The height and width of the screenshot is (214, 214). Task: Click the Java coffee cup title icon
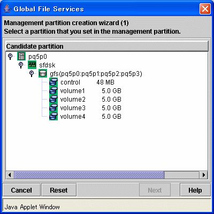7,9
